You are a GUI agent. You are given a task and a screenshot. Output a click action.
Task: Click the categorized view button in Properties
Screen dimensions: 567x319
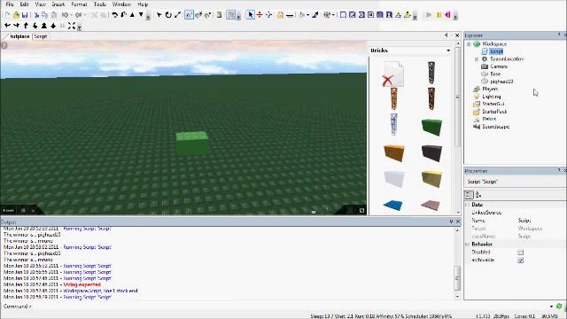[x=469, y=195]
